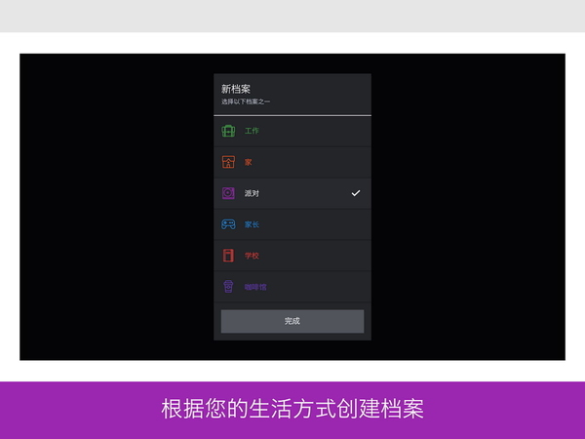The image size is (585, 439).
Task: Select the 工作 profile label
Action: (252, 131)
